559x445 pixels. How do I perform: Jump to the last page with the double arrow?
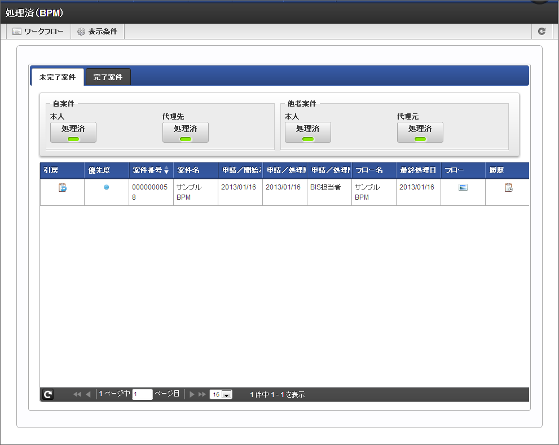coord(202,395)
